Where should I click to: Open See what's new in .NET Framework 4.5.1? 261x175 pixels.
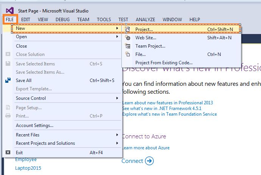pyautogui.click(x=162, y=108)
